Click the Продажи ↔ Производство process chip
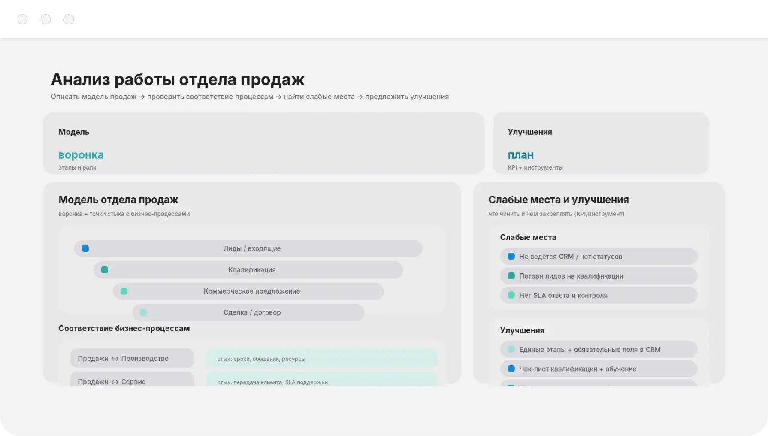Image resolution: width=768 pixels, height=436 pixels. [132, 358]
